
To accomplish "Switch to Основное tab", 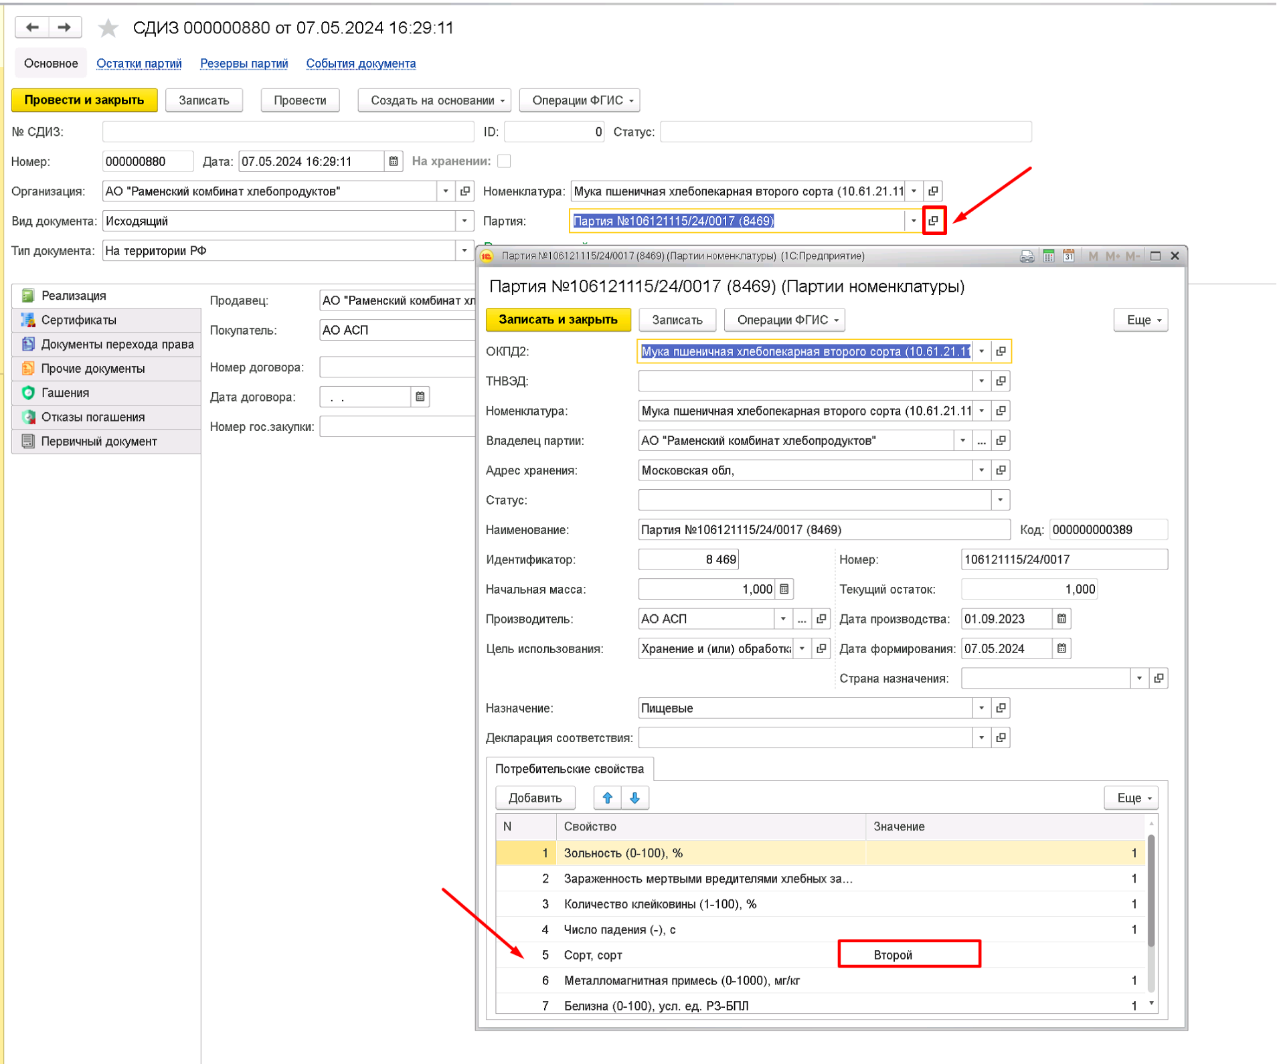I will coord(51,64).
